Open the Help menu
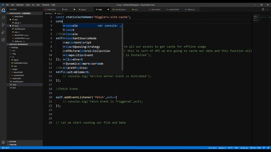 [53, 5]
